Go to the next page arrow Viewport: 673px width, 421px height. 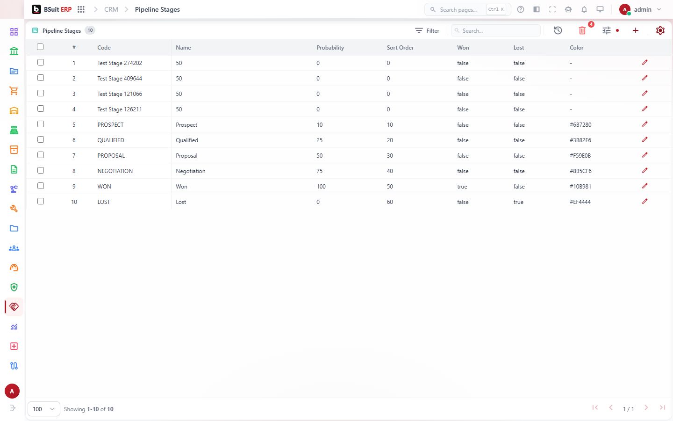(x=646, y=408)
